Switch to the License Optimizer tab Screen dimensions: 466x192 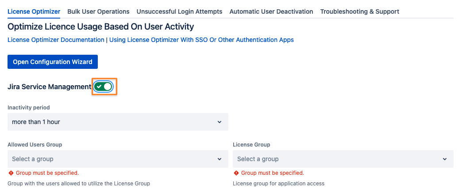[34, 11]
